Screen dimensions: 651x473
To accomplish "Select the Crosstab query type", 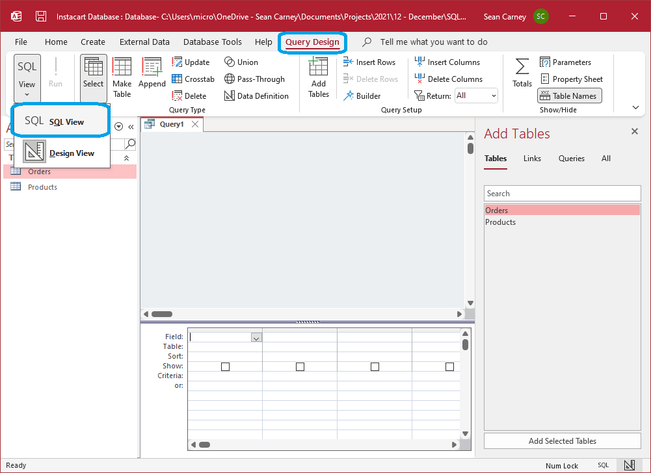I will tap(193, 79).
